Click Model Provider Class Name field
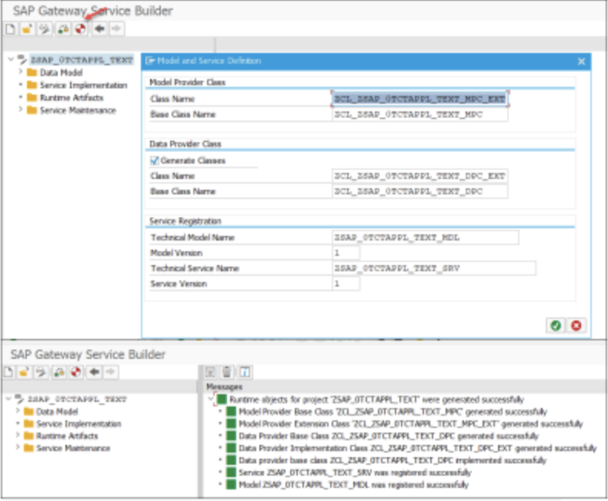The height and width of the screenshot is (501, 608). pyautogui.click(x=420, y=98)
